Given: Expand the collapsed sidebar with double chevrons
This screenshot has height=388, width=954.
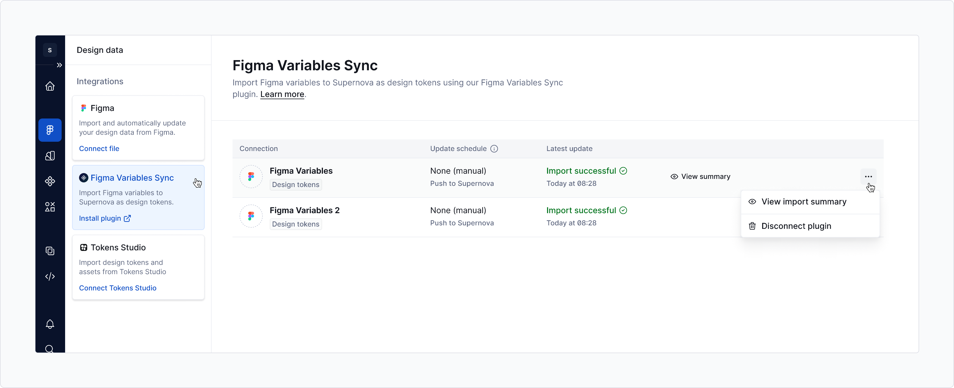Looking at the screenshot, I should [x=60, y=65].
